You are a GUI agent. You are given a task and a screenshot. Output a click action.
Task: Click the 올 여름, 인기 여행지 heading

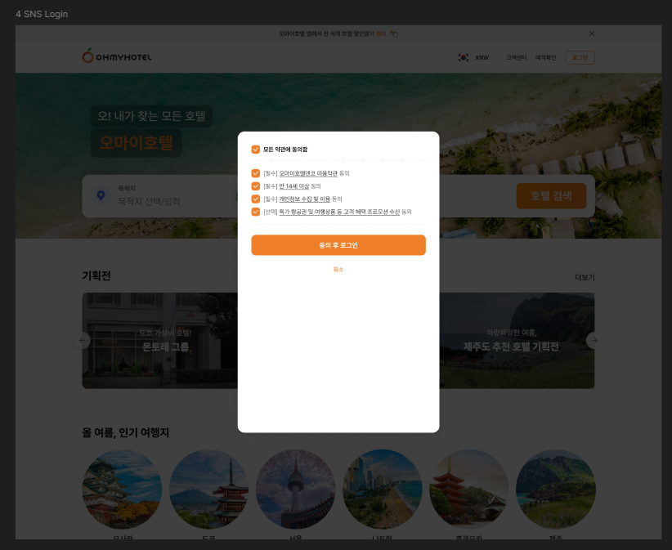(x=126, y=432)
